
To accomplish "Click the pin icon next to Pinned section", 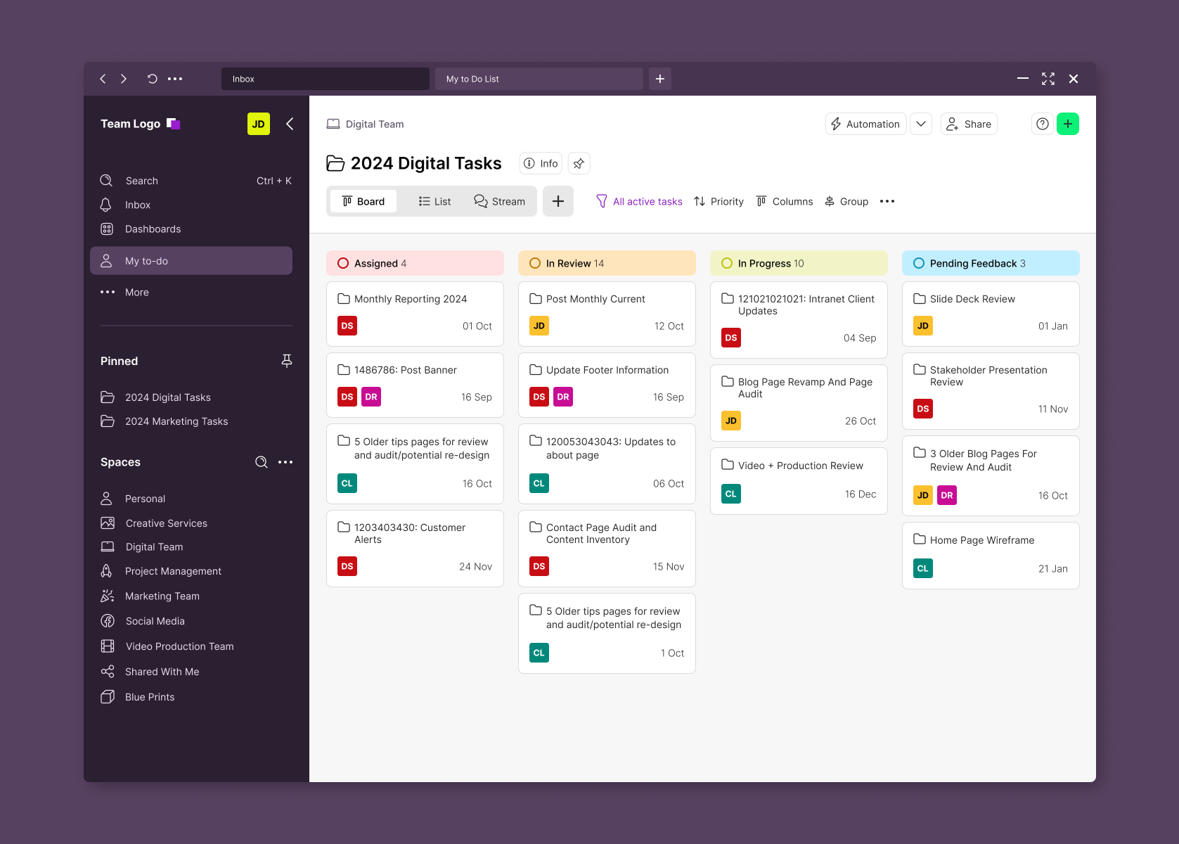I will tap(286, 360).
